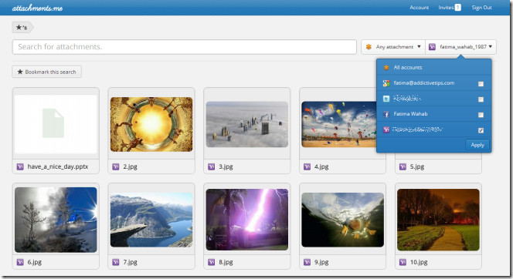
Task: Uncheck the Yahoo account checkbox
Action: [481, 130]
